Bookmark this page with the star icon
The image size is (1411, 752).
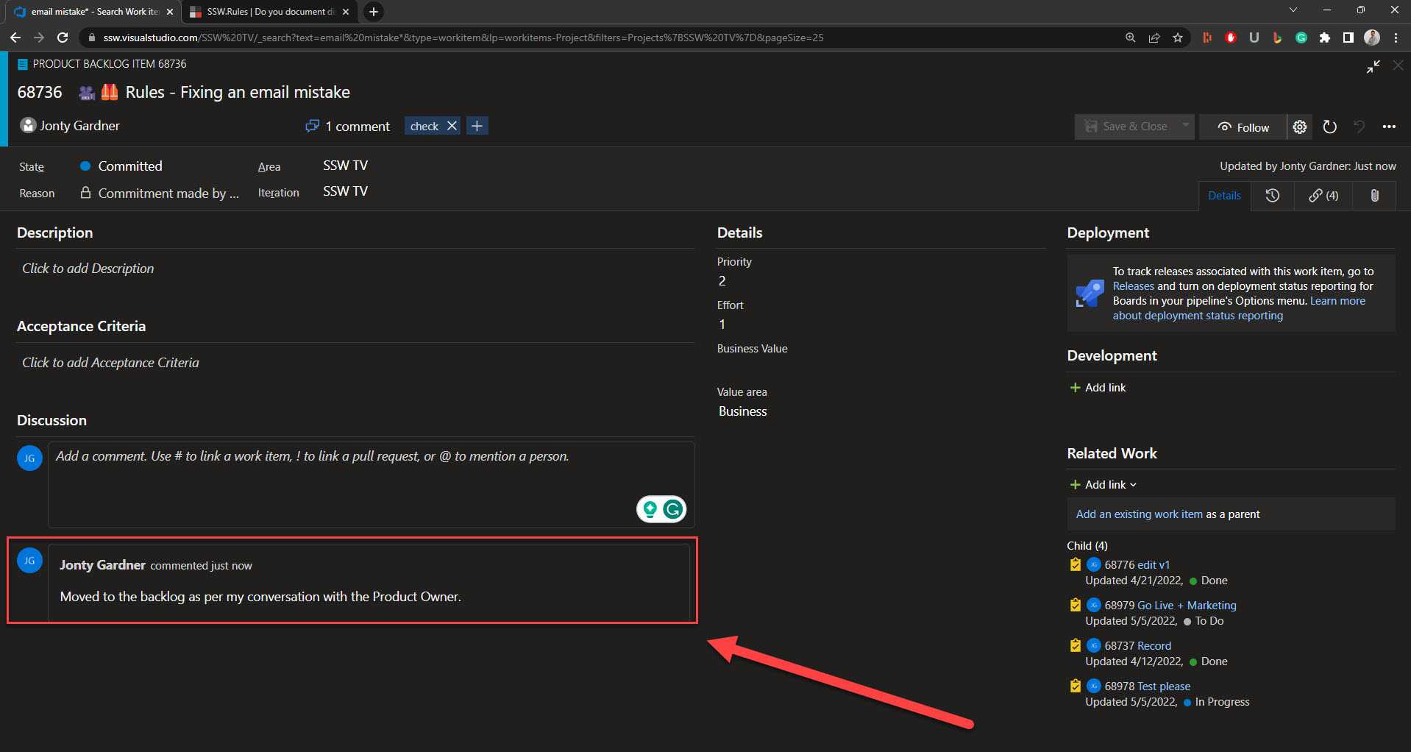pos(1178,38)
